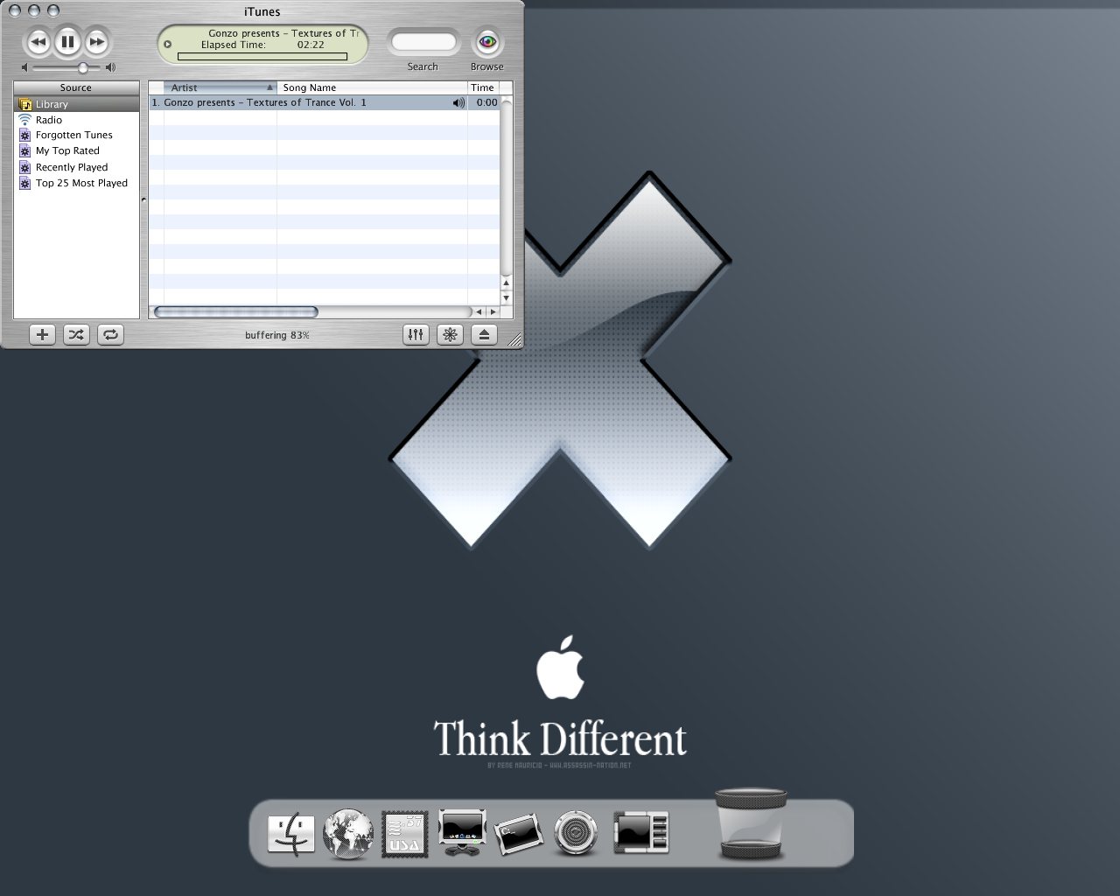1120x896 pixels.
Task: Open the My Top Rated playlist
Action: point(76,150)
